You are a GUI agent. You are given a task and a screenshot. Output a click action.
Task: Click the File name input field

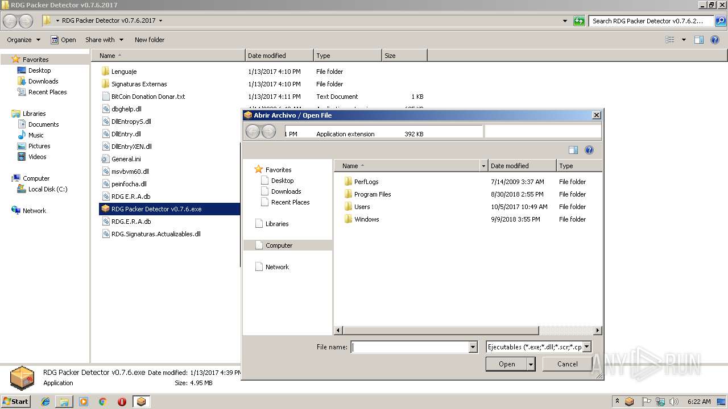click(410, 347)
